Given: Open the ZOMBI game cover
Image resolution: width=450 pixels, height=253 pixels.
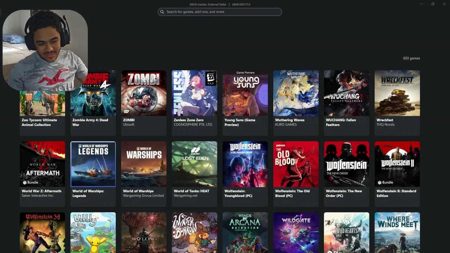Looking at the screenshot, I should point(144,93).
